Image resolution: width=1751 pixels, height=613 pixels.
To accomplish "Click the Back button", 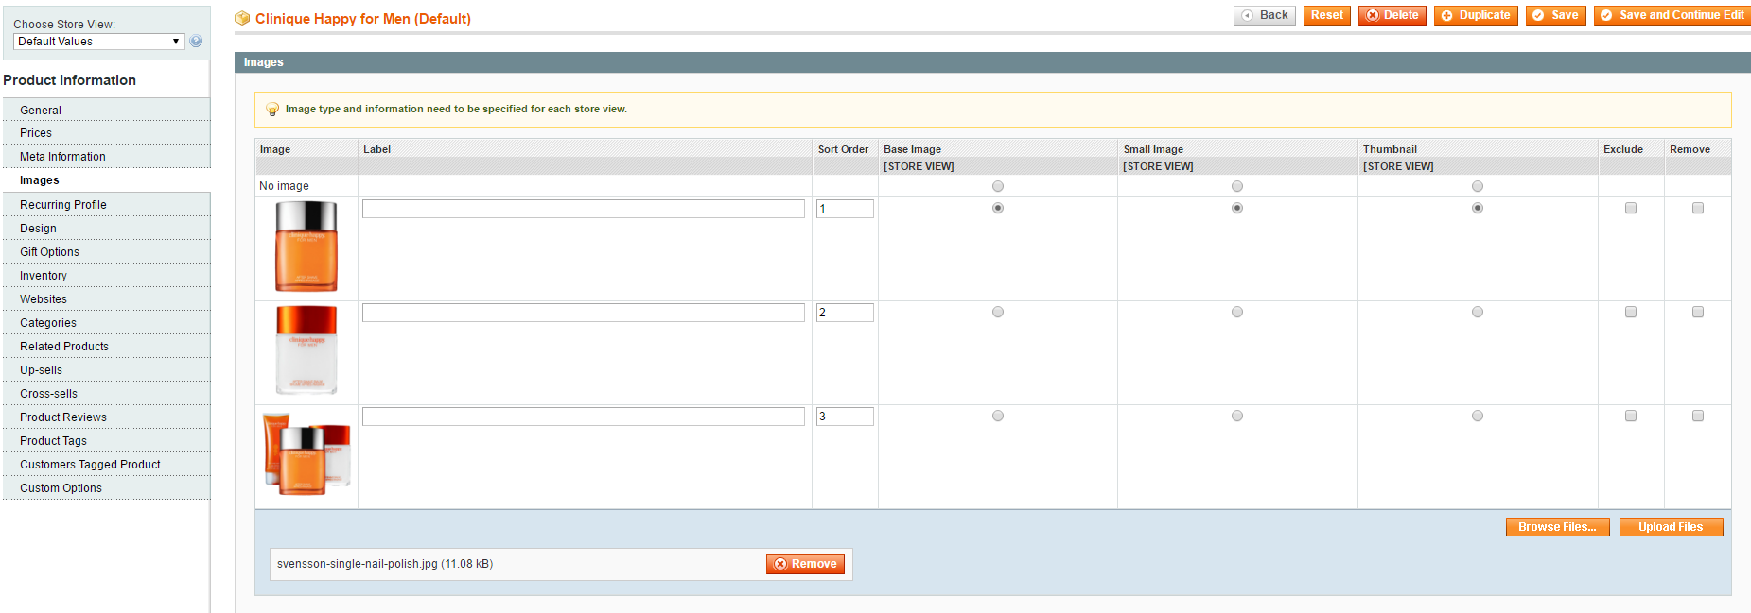I will point(1265,15).
